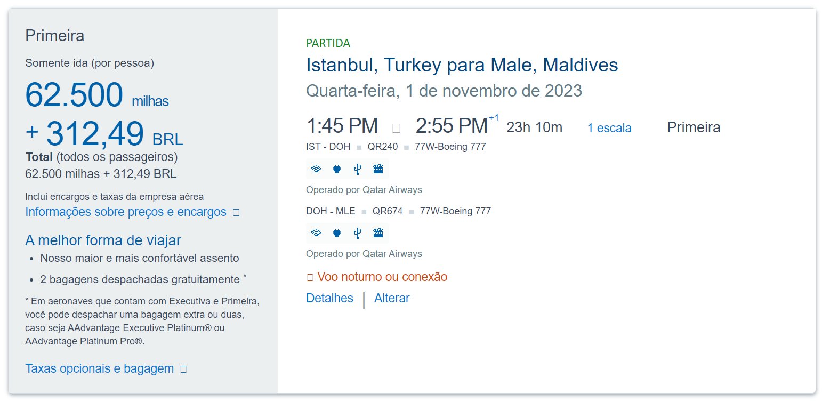Click USB icon for DOH-MLE segment

(x=358, y=233)
